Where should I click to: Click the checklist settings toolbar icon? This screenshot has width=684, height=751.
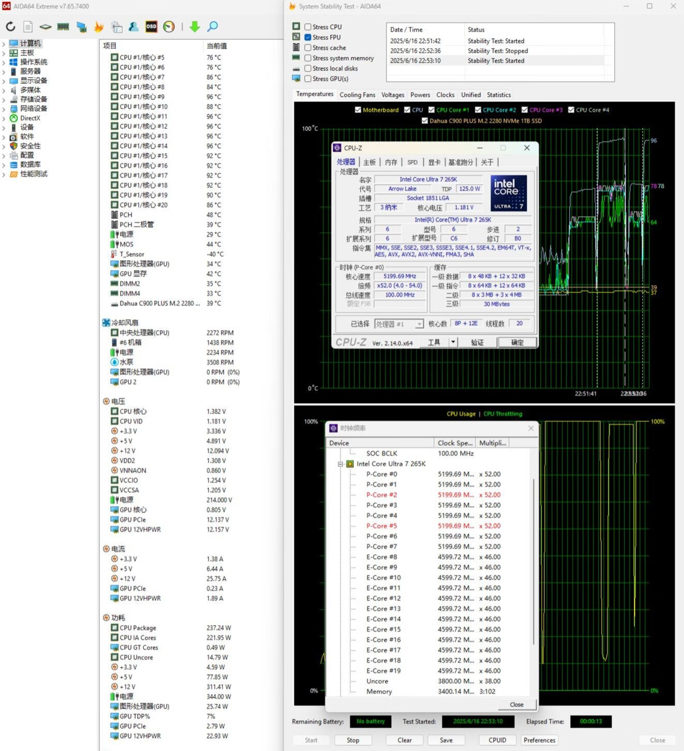coord(117,27)
